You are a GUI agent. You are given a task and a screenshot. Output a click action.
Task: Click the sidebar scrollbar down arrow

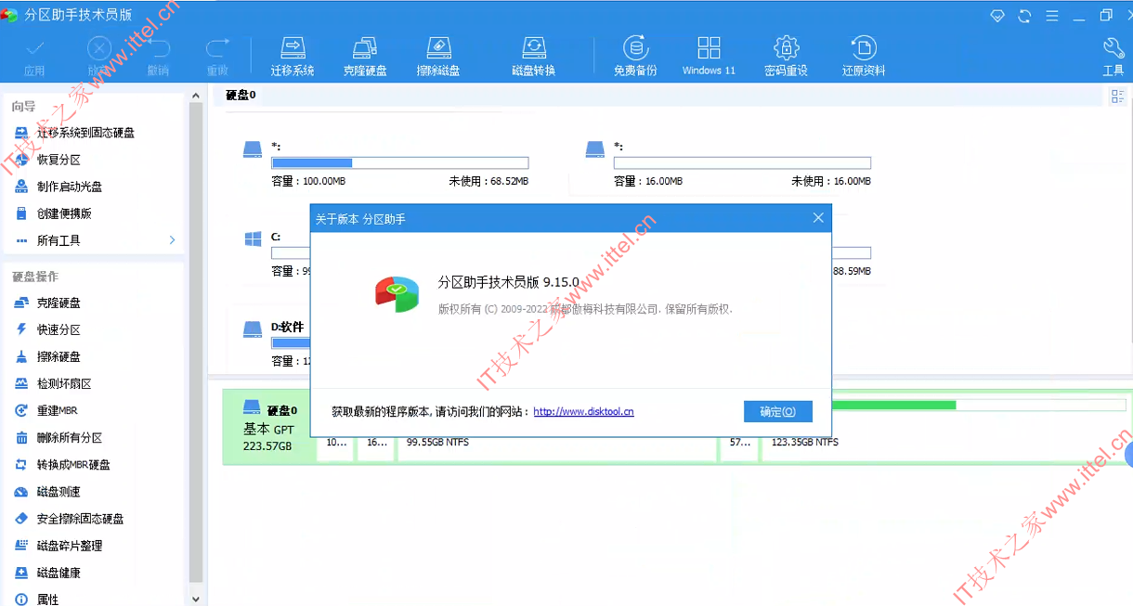pyautogui.click(x=196, y=599)
